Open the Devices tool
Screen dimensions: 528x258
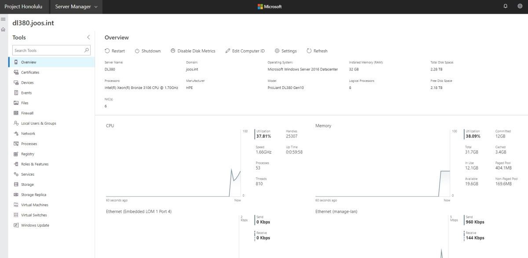click(27, 82)
